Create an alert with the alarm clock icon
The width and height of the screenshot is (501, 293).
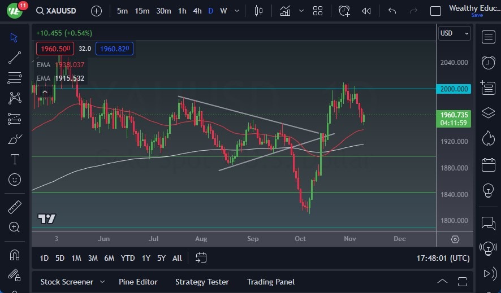tap(344, 11)
